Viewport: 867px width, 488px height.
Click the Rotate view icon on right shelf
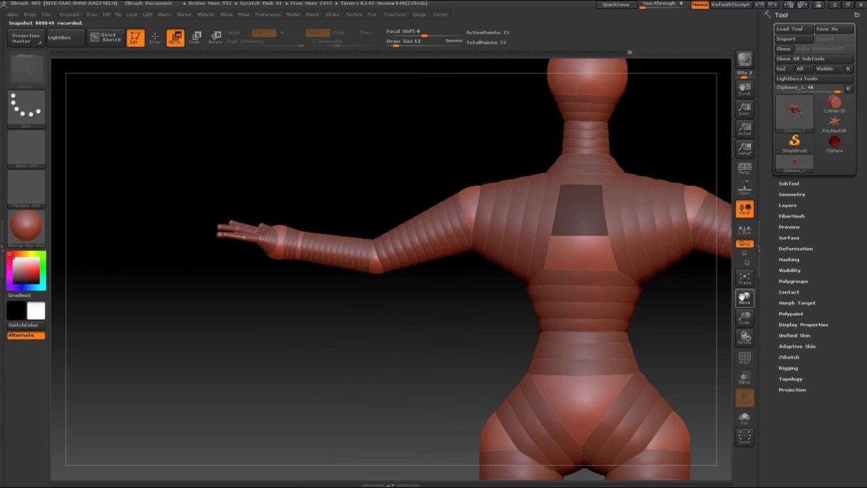click(744, 338)
